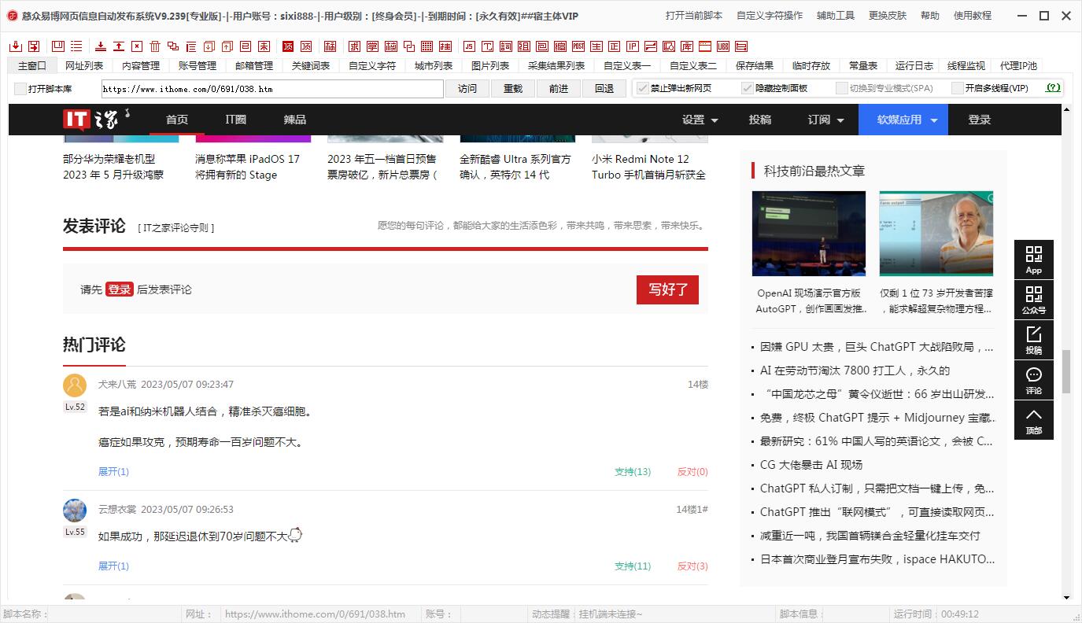Click the 組 group icon

(525, 46)
